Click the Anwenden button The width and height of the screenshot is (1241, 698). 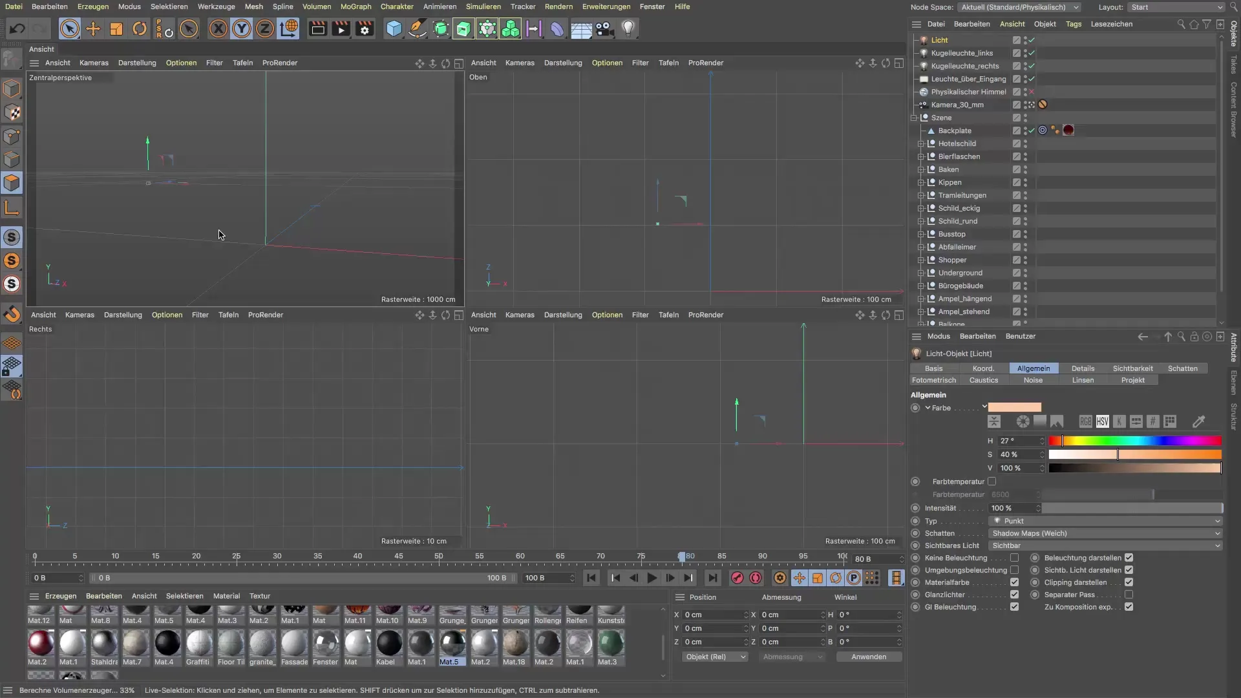click(869, 657)
